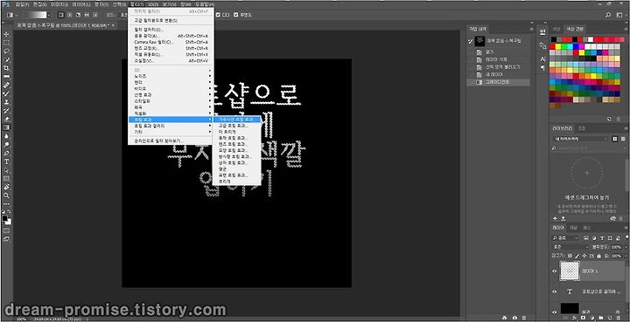Select the Brush tool
Screen dimensions: 630x322
click(6, 93)
